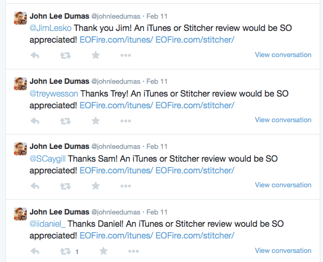Open John Lee Dumas name on last tweet

coord(59,212)
